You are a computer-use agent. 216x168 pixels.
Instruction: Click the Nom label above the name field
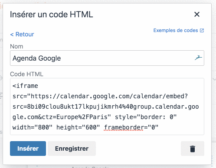pos(16,46)
